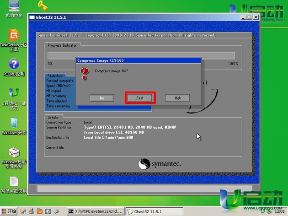Click the first quick launch icon beside Start
288x216 pixels.
23,211
